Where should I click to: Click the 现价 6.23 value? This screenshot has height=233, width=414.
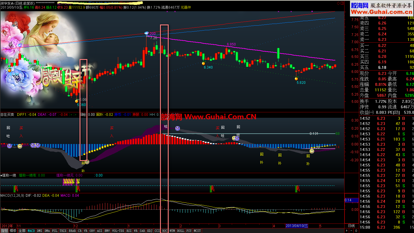382,73
